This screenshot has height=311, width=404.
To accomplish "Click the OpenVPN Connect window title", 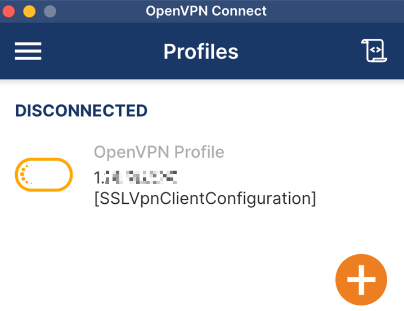I will click(206, 11).
